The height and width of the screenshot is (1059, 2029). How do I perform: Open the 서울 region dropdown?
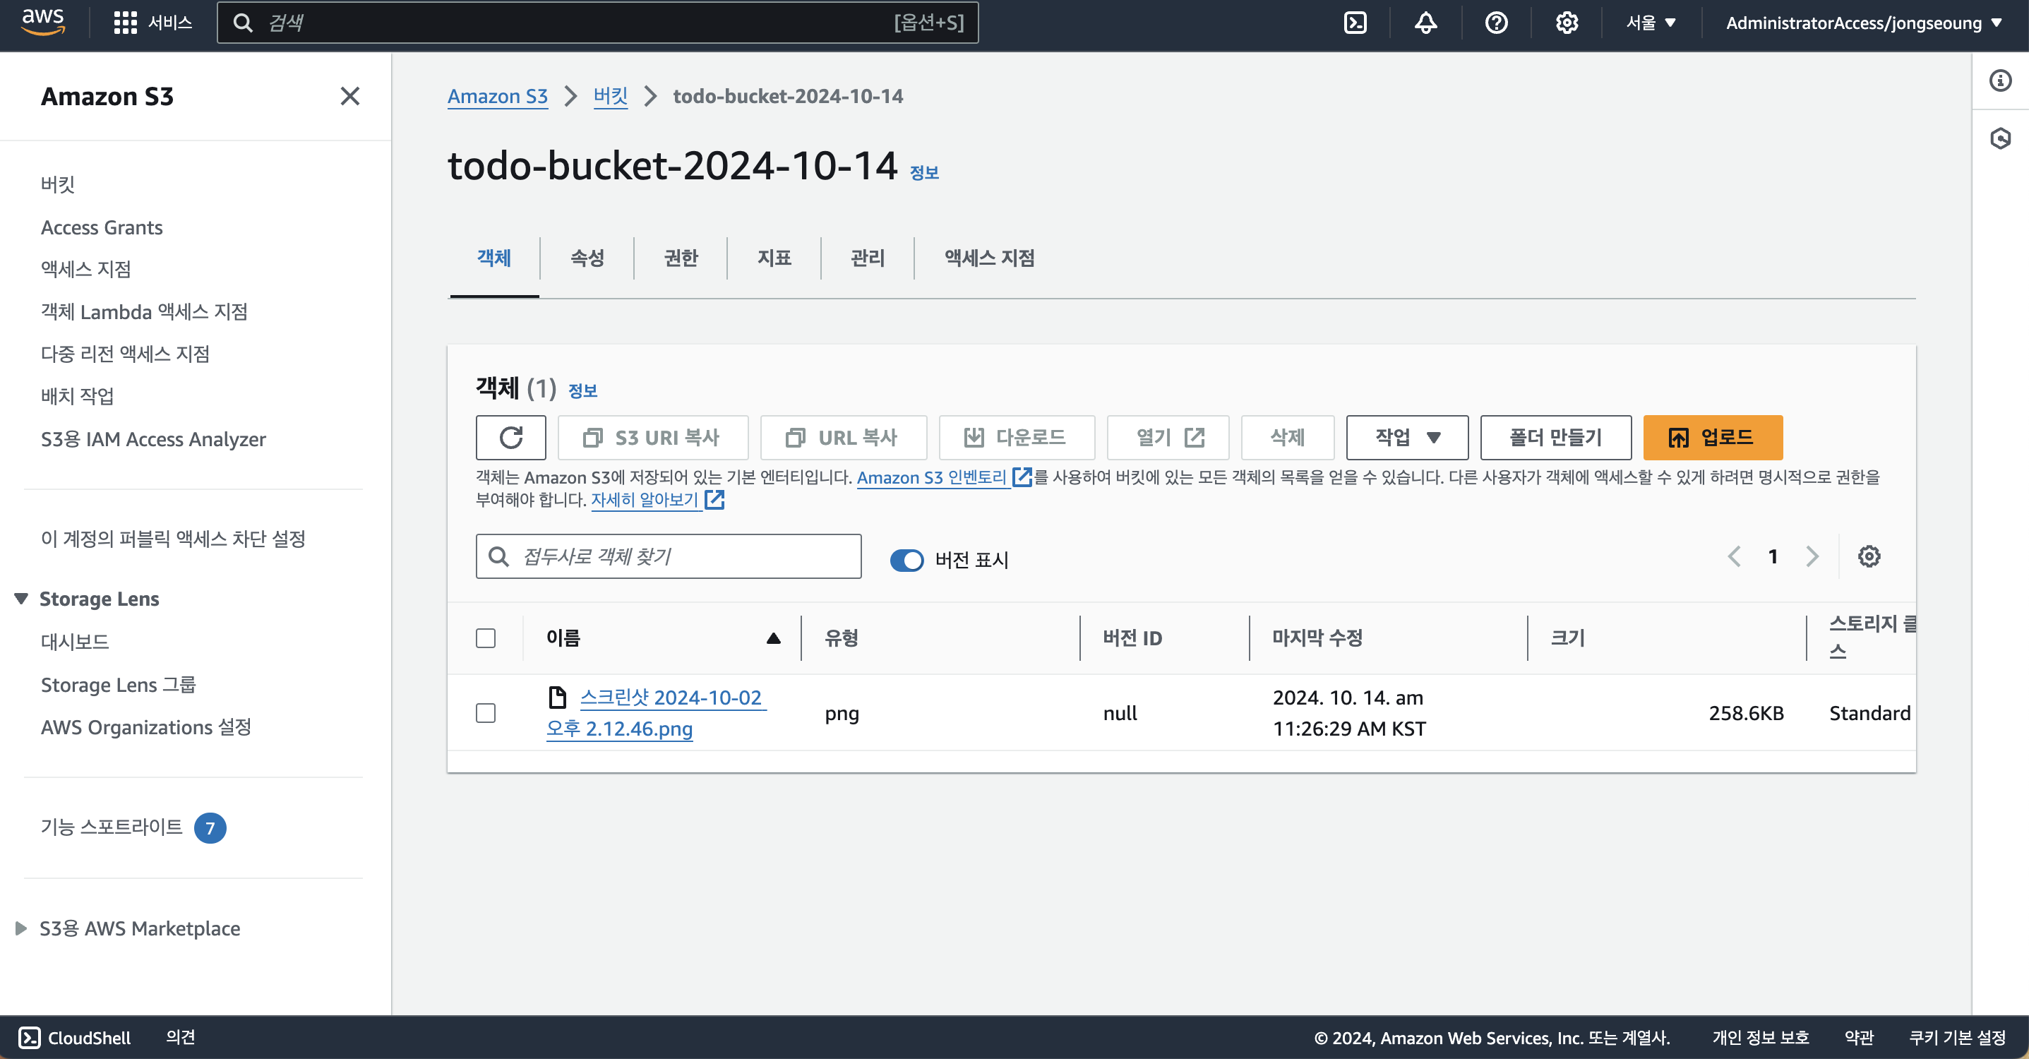[1651, 23]
